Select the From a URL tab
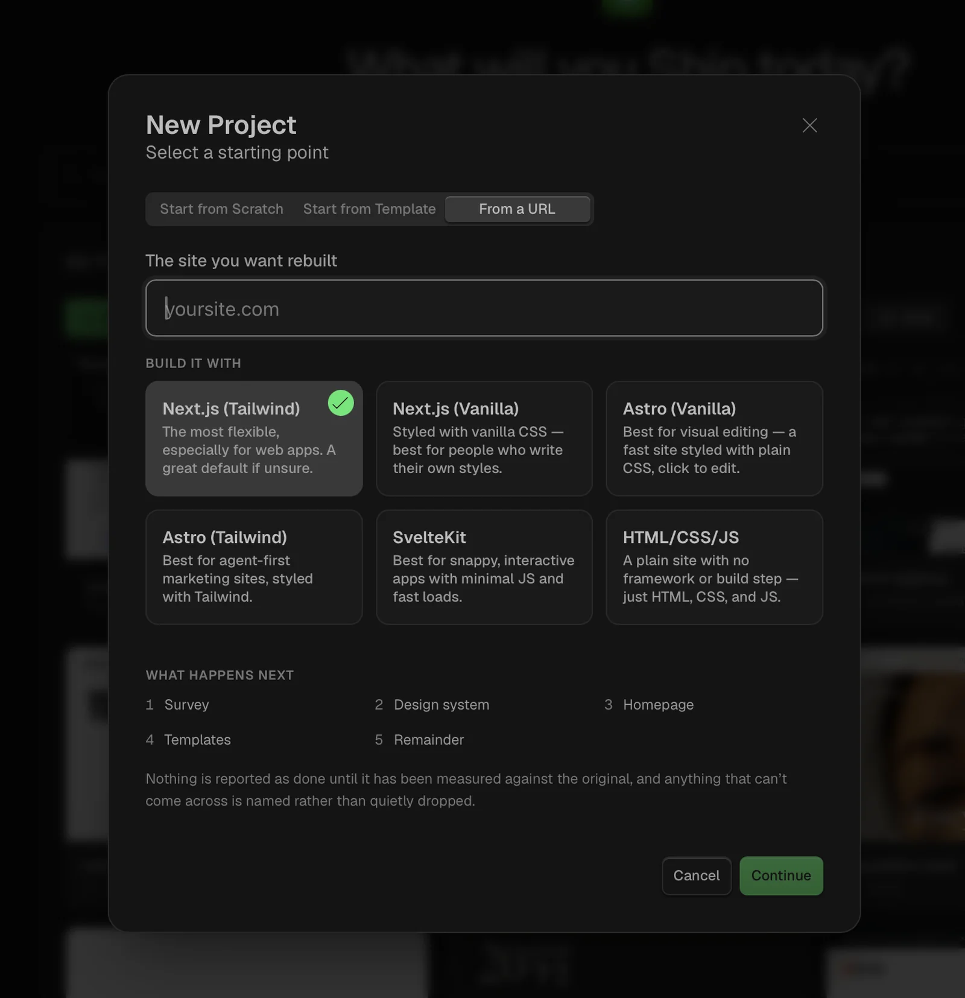The width and height of the screenshot is (965, 998). [x=517, y=209]
